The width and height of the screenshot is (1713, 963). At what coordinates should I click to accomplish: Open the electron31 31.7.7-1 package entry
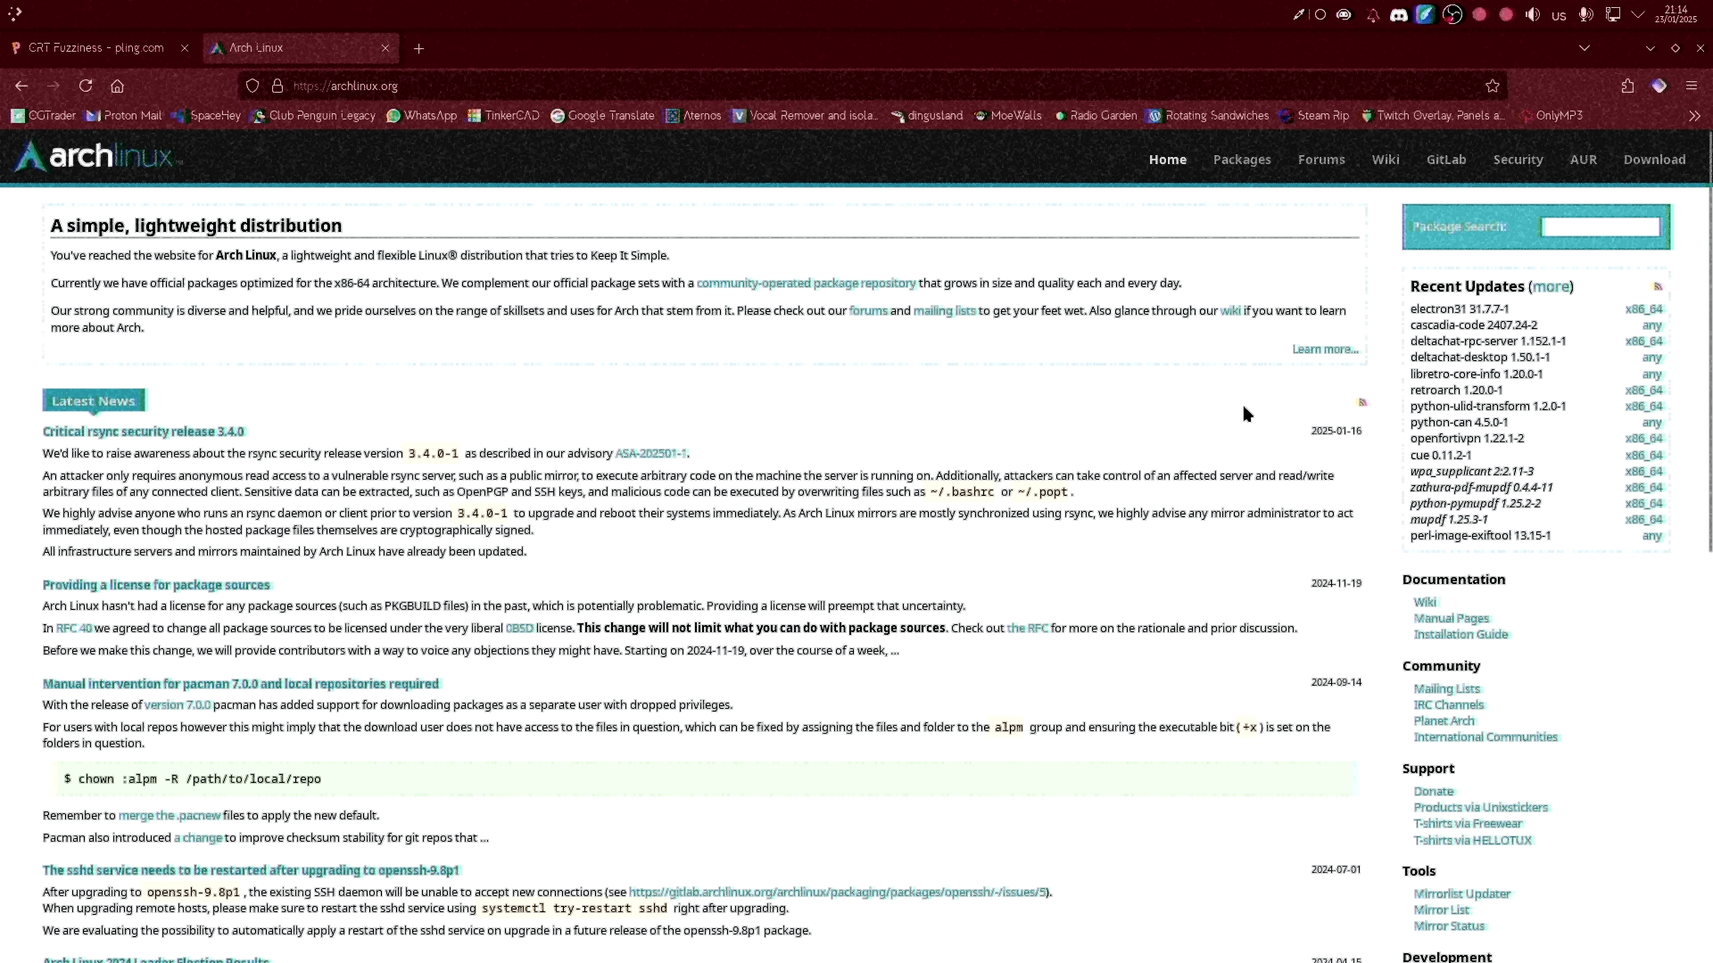(x=1460, y=309)
